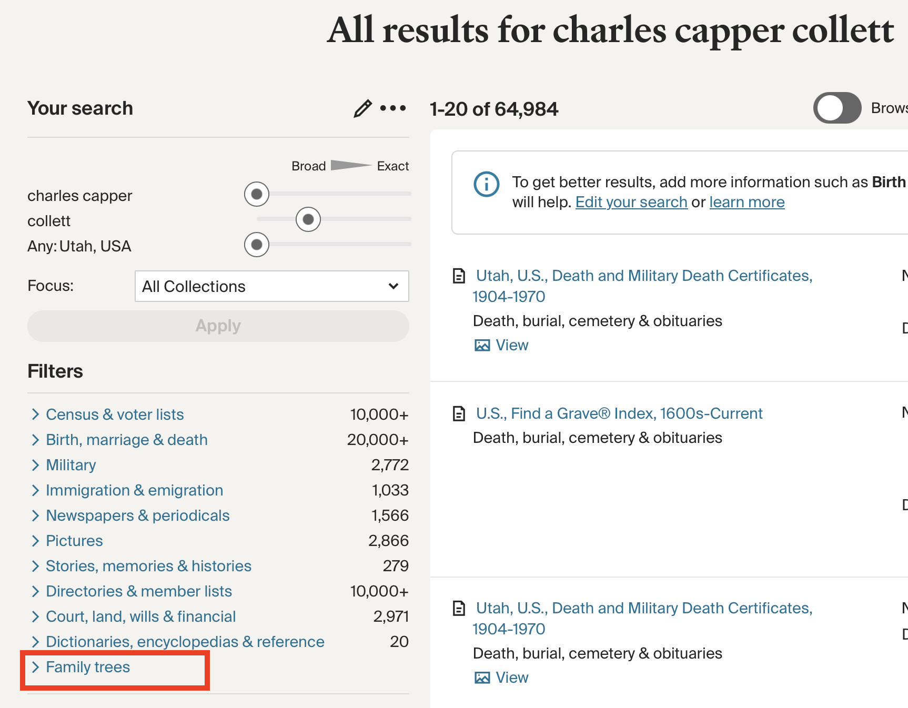Expand Newspapers & periodicals chevron
908x708 pixels.
(35, 515)
